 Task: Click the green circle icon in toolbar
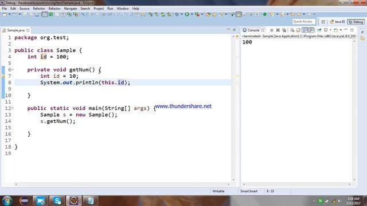pos(265,14)
